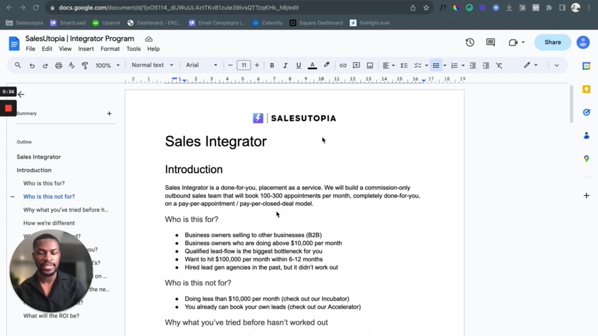Undo the last action

[32, 65]
